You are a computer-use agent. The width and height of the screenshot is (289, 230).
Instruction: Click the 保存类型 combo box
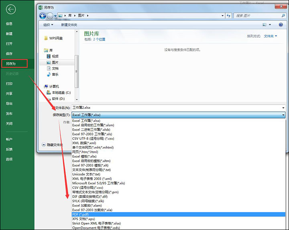click(178, 115)
